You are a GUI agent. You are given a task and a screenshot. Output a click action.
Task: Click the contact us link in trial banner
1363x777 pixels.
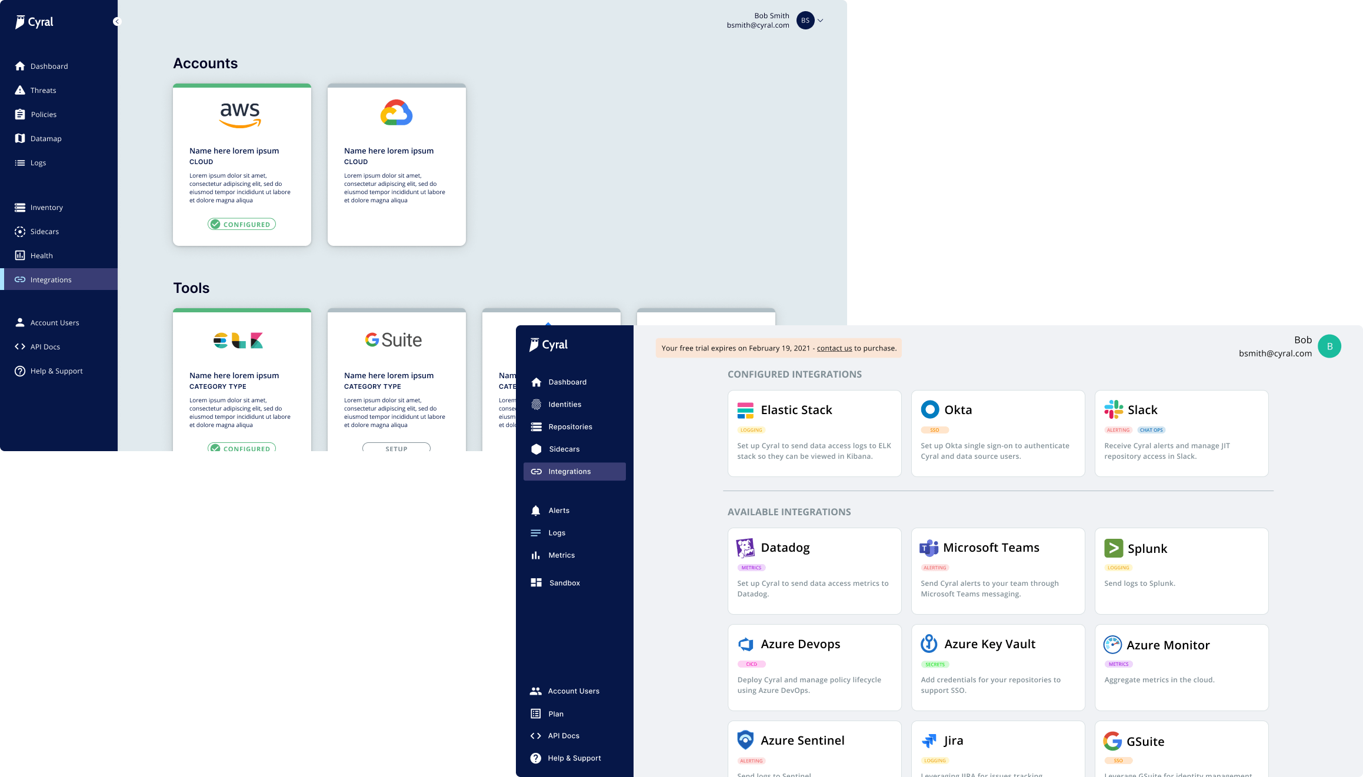(x=834, y=348)
